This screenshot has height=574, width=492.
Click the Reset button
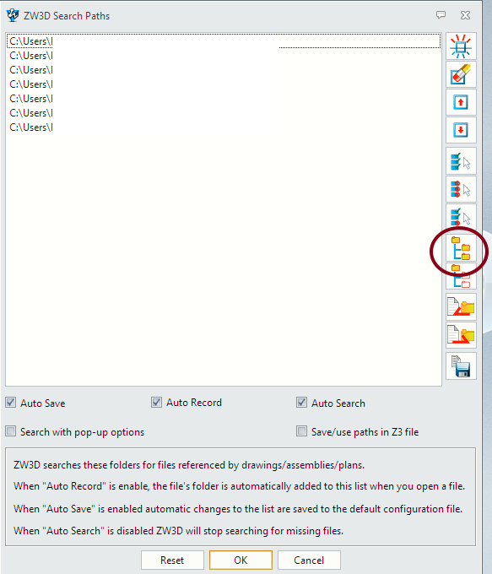tap(172, 560)
